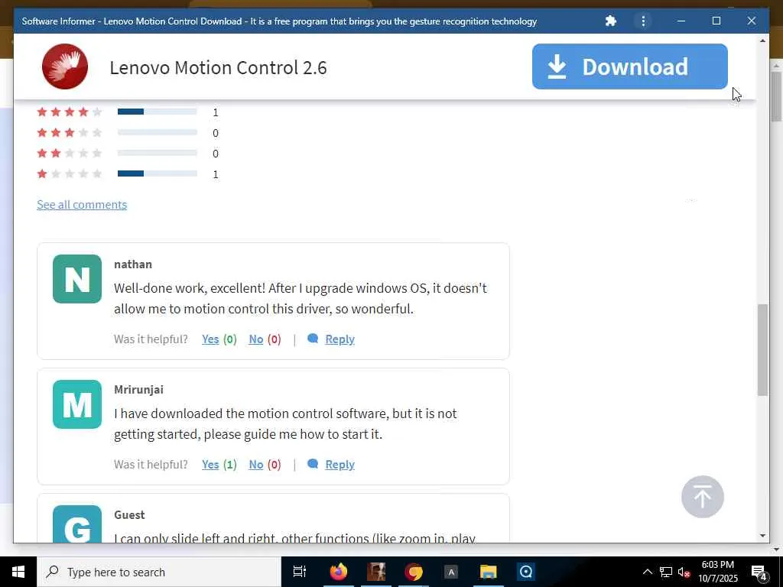Open the browser extensions puzzle icon
The height and width of the screenshot is (587, 783).
(610, 21)
